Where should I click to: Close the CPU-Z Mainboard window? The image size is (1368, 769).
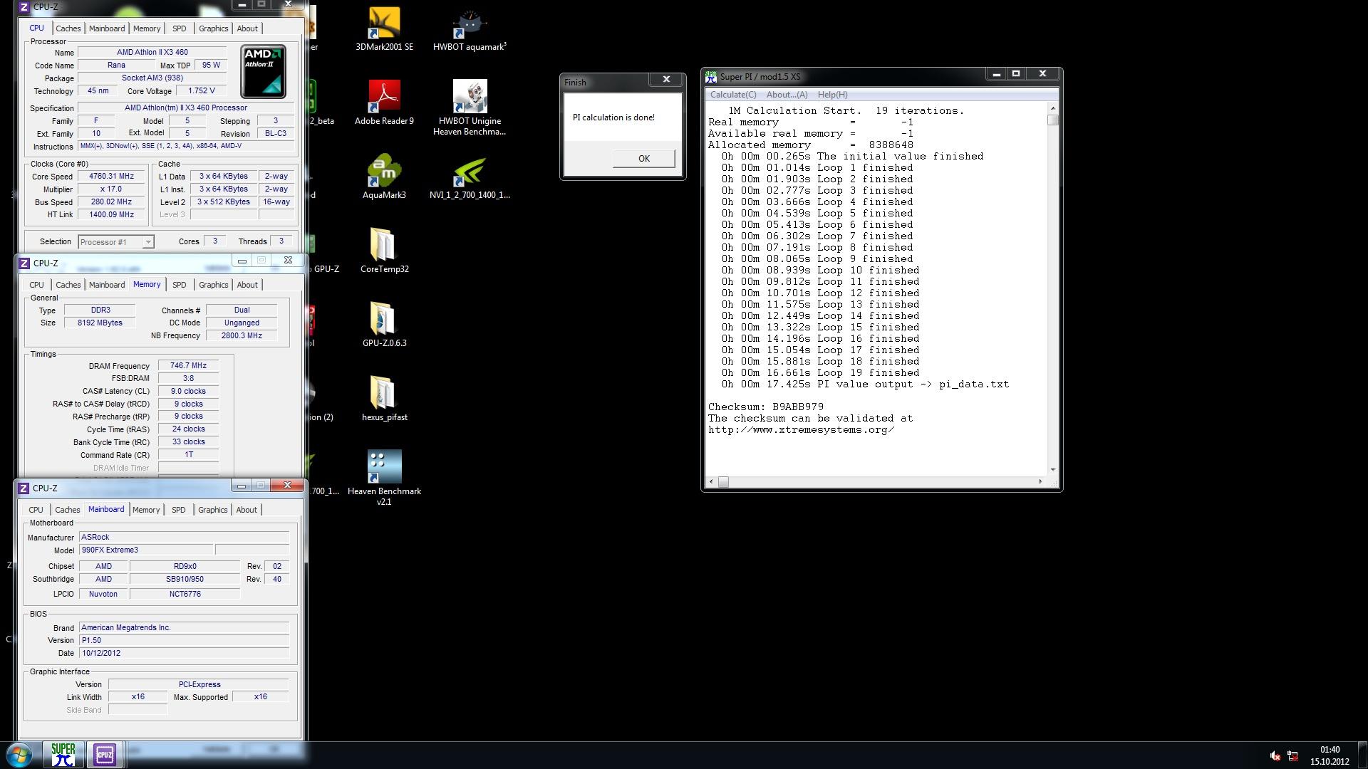click(x=287, y=485)
